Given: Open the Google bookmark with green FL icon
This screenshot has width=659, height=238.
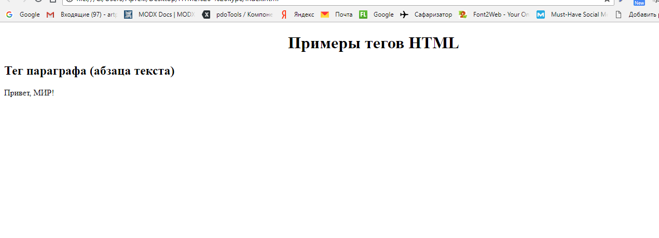Looking at the screenshot, I should (x=377, y=15).
